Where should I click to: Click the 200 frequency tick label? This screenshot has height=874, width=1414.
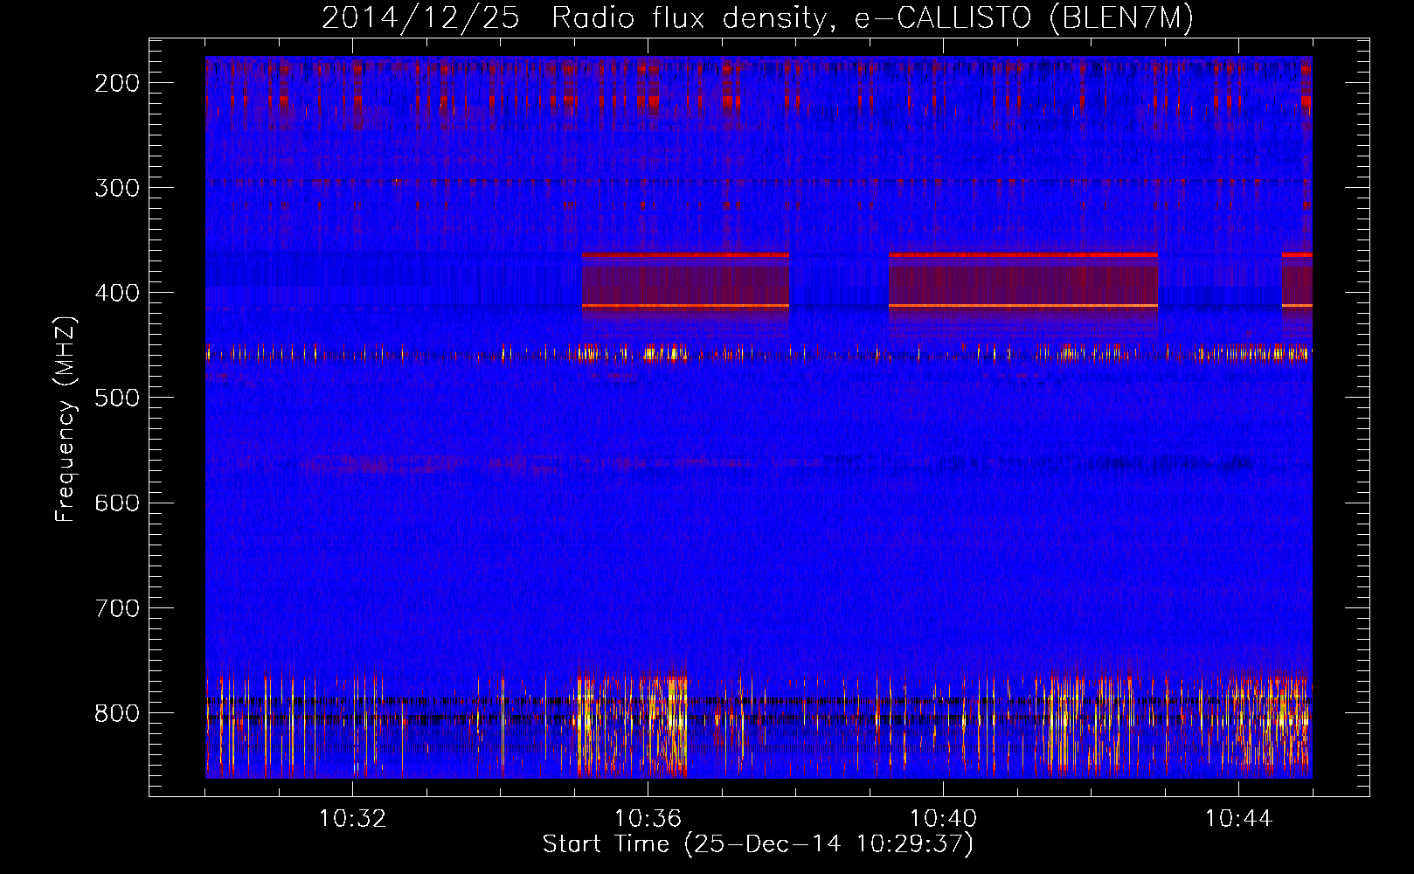click(116, 83)
